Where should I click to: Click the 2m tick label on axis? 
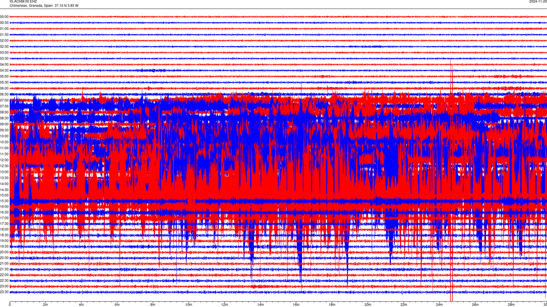(x=46, y=305)
